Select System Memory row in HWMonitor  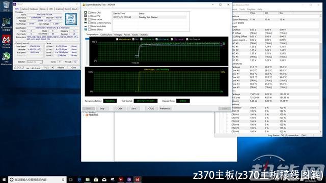276,19
